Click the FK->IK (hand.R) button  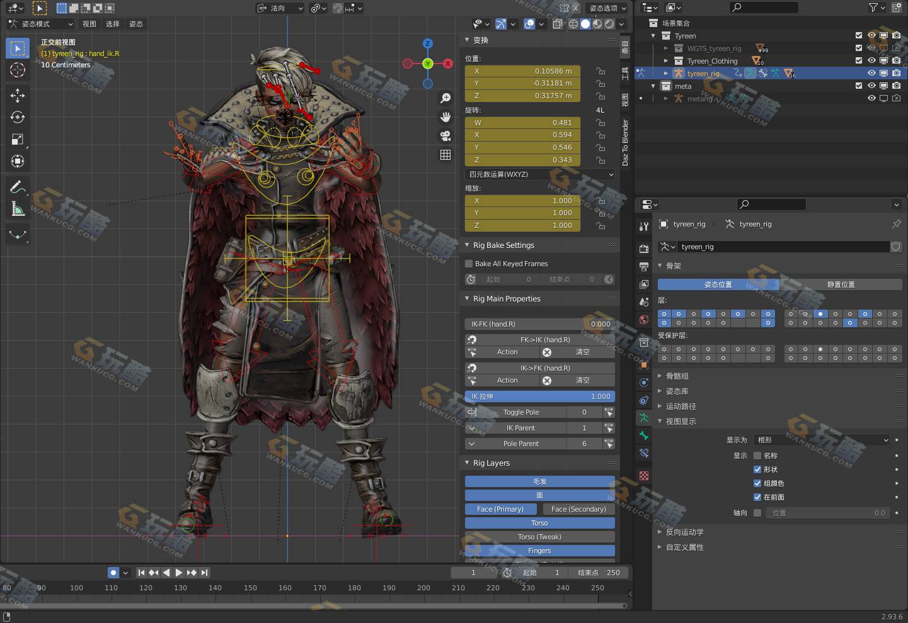click(540, 340)
